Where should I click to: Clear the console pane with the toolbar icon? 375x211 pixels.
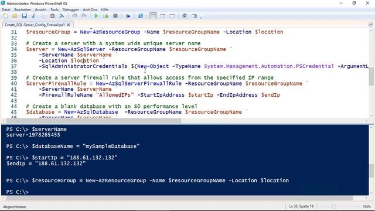(x=62, y=16)
